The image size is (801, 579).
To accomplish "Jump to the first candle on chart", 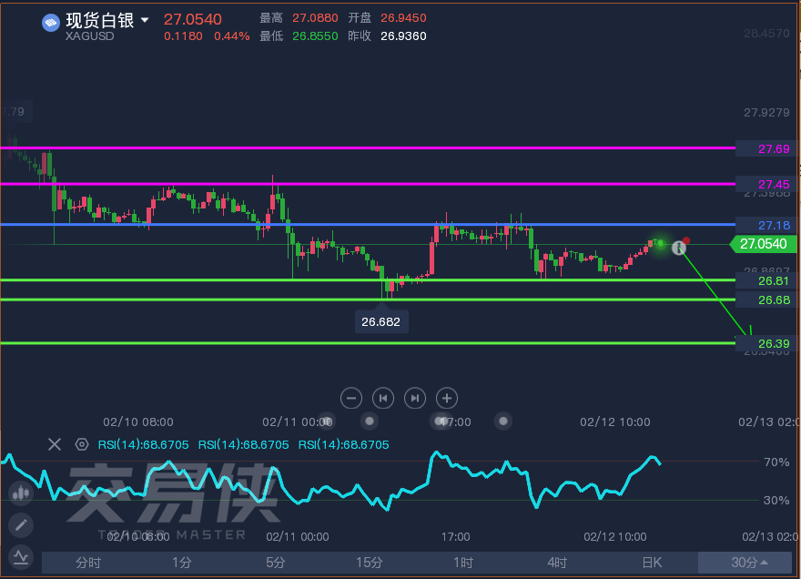I will [383, 398].
